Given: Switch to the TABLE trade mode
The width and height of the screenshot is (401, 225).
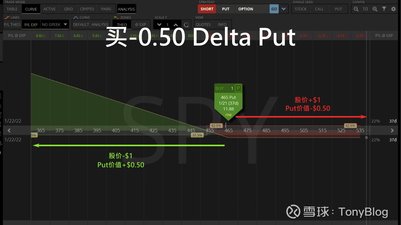Looking at the screenshot, I should pyautogui.click(x=12, y=9).
